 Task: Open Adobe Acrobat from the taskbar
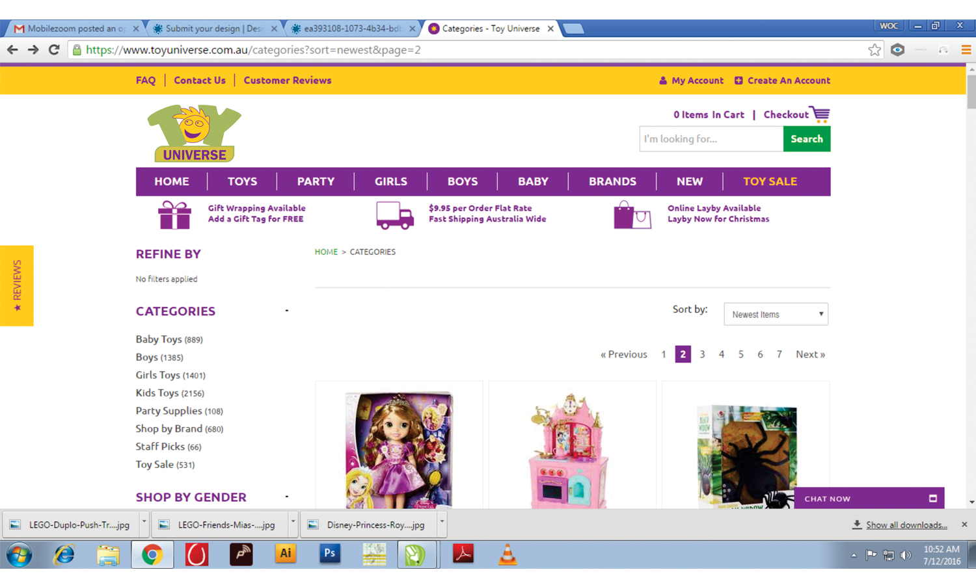[463, 554]
